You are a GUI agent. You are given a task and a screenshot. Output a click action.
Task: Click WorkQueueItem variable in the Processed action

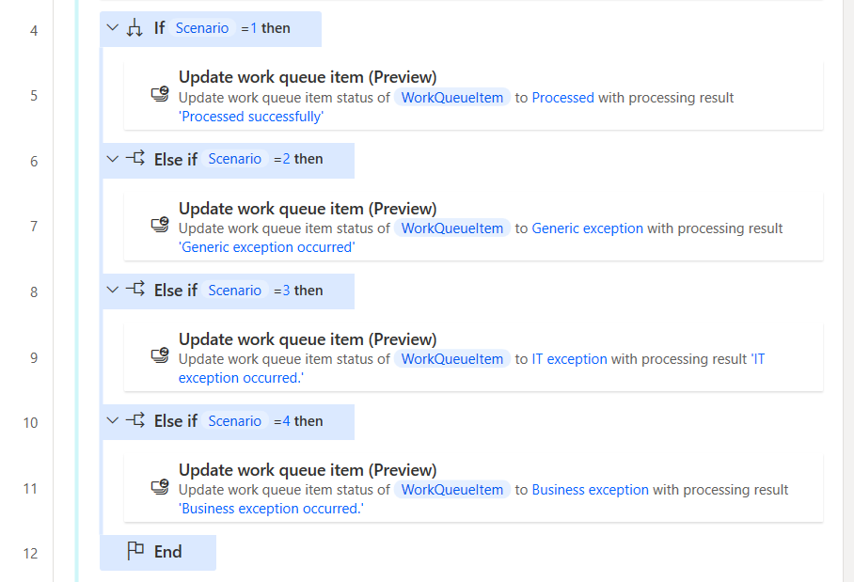coord(452,98)
